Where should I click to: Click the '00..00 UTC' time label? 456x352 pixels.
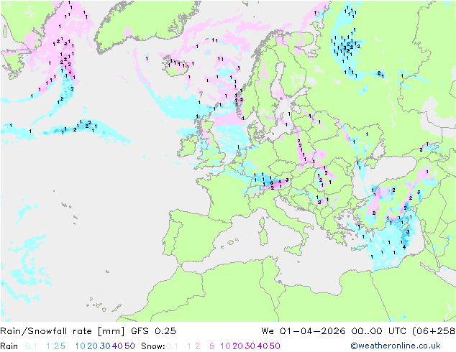[378, 331]
